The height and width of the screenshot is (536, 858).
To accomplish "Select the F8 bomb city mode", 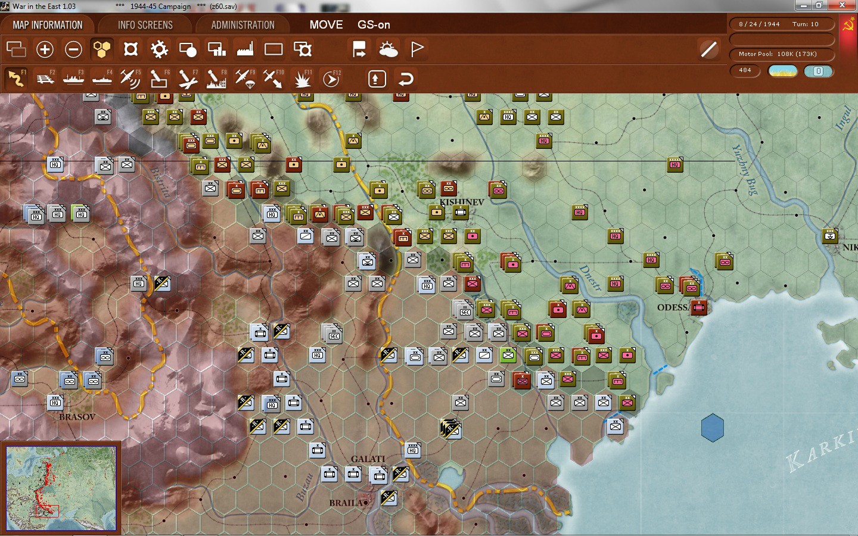I will click(x=216, y=78).
